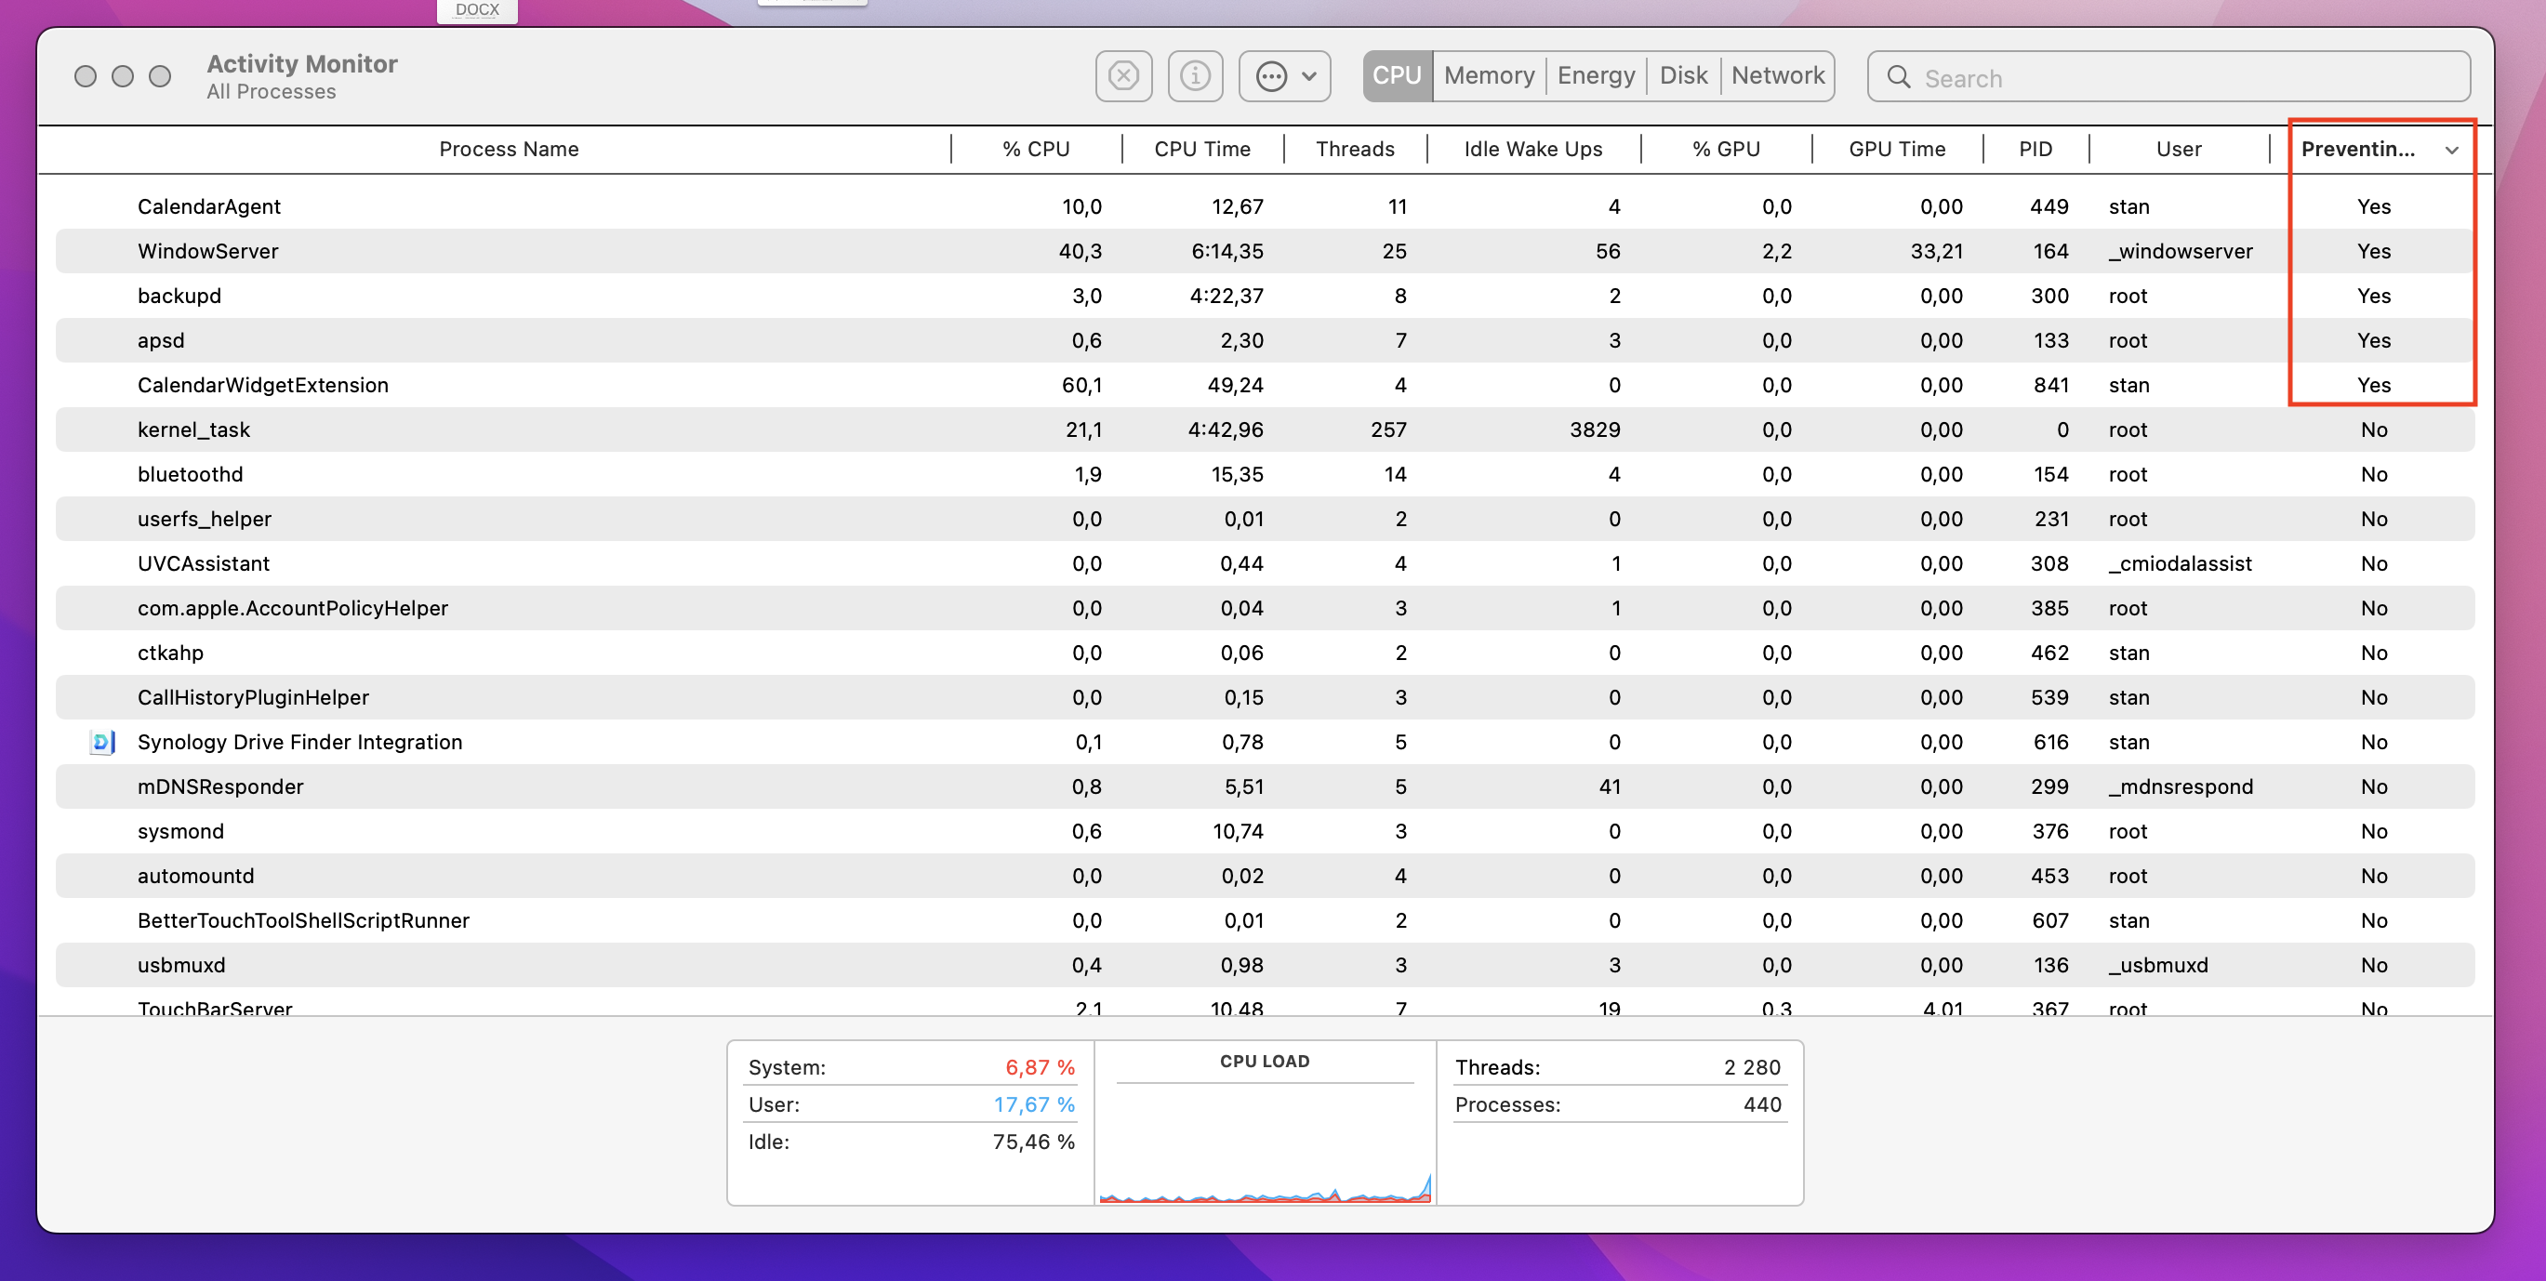Click the minimize window button
The image size is (2546, 1281).
(x=123, y=76)
